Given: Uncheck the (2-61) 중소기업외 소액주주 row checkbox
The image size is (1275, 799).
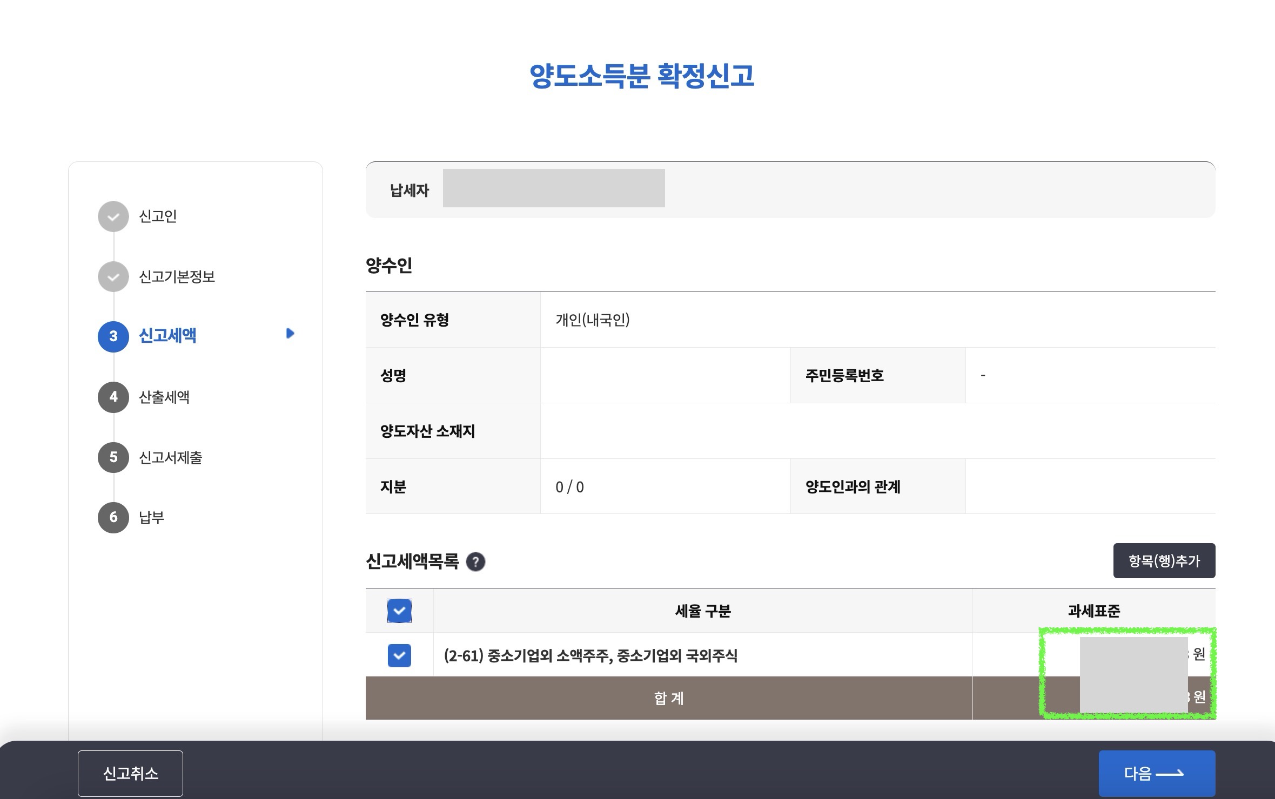Looking at the screenshot, I should (399, 655).
